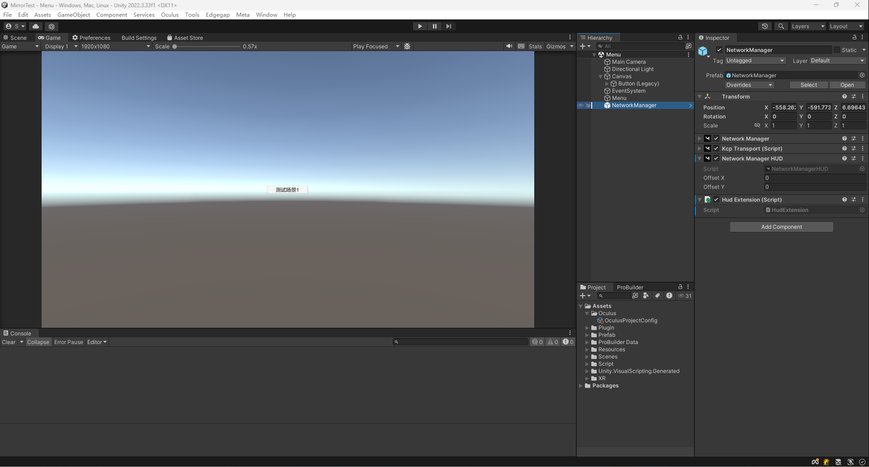Viewport: 869px width, 467px height.
Task: Toggle NetworkManager active checkbox in Inspector
Action: (719, 50)
